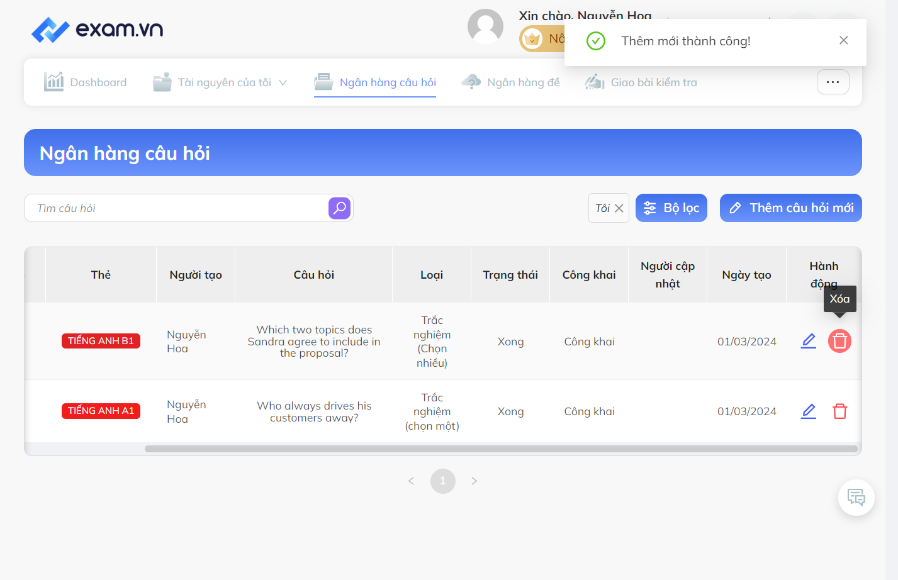
Task: Click the crown premium badge icon
Action: pos(532,39)
